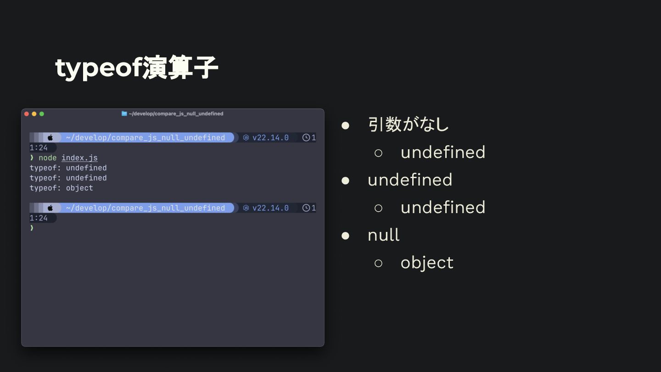Click the yellow minimize window button
Viewport: 661px width, 372px height.
point(34,114)
